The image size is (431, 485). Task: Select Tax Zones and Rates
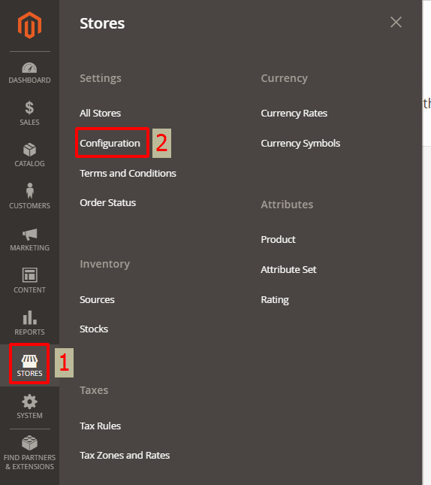point(125,456)
